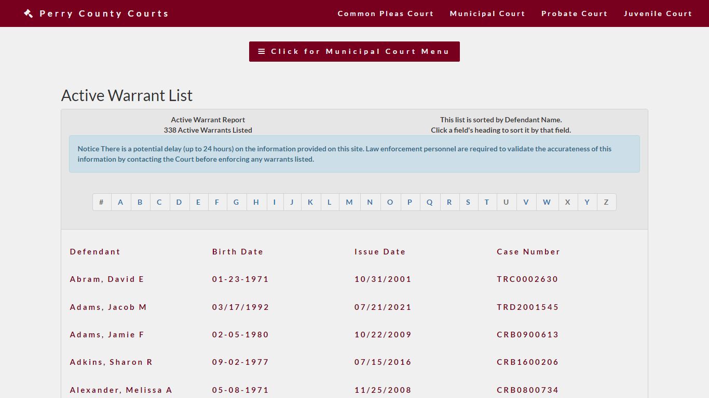Choose letter U in alphabet filter
Screen dimensions: 709x398
(x=506, y=202)
